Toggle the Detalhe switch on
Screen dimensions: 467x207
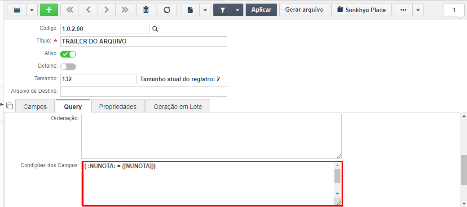68,67
